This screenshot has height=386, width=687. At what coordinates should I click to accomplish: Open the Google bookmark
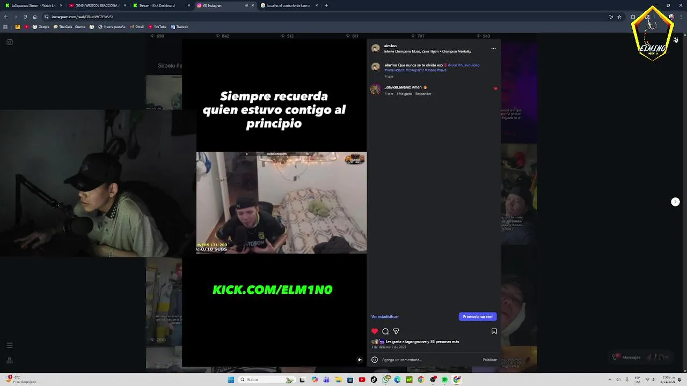tap(41, 26)
